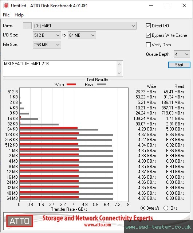Click the drive browse '...' button
The image size is (193, 233).
click(x=27, y=26)
